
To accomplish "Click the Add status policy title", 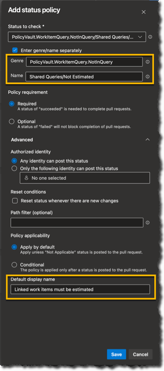I will [34, 10].
